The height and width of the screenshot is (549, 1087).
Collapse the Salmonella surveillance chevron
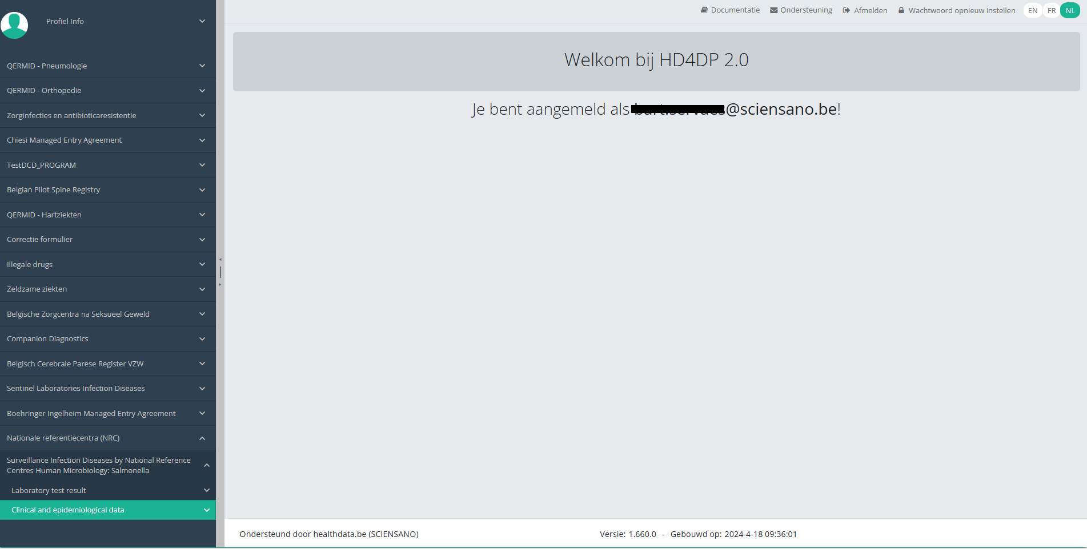(207, 465)
